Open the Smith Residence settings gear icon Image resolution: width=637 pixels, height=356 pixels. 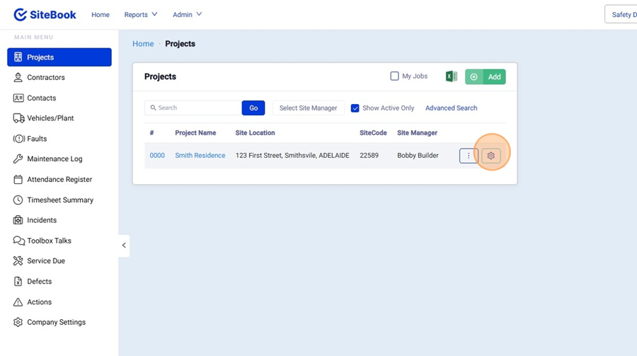(491, 156)
